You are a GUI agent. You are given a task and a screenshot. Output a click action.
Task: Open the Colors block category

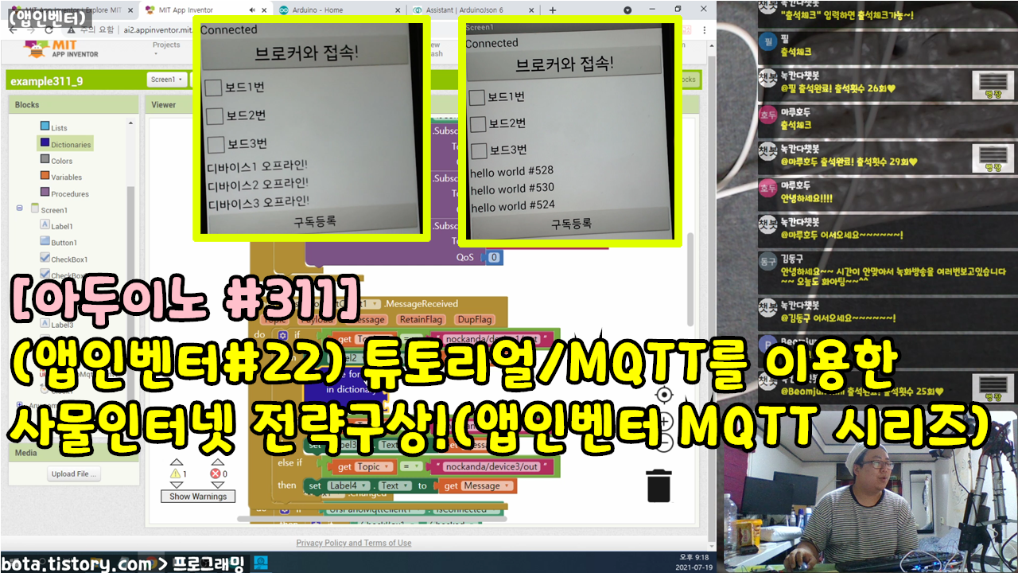(x=56, y=161)
